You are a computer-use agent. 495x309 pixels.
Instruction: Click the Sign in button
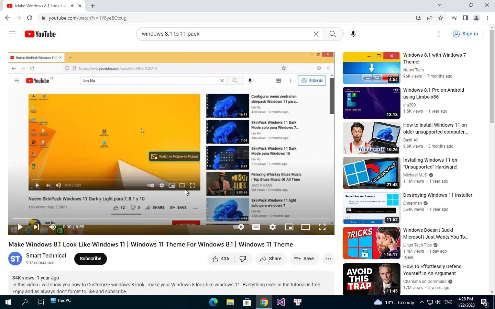(466, 34)
